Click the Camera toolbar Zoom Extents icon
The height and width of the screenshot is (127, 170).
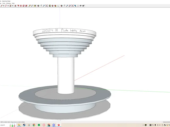tap(73, 6)
